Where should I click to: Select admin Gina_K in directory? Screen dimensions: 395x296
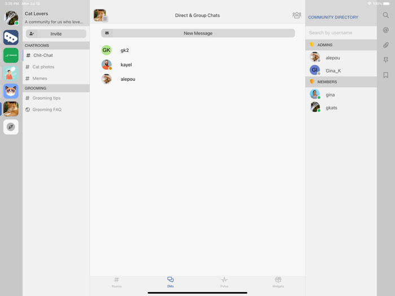click(x=341, y=70)
